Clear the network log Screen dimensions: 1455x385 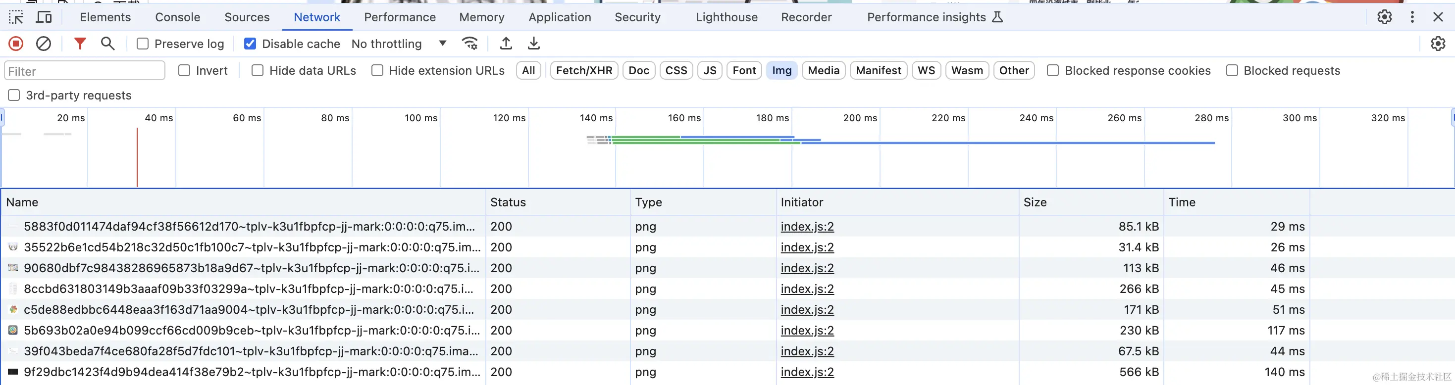(x=44, y=44)
